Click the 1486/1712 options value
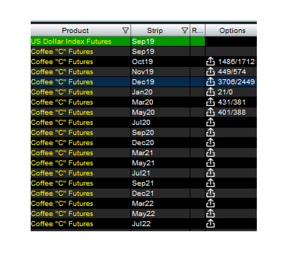Screen dimensions: 289x254 click(236, 62)
